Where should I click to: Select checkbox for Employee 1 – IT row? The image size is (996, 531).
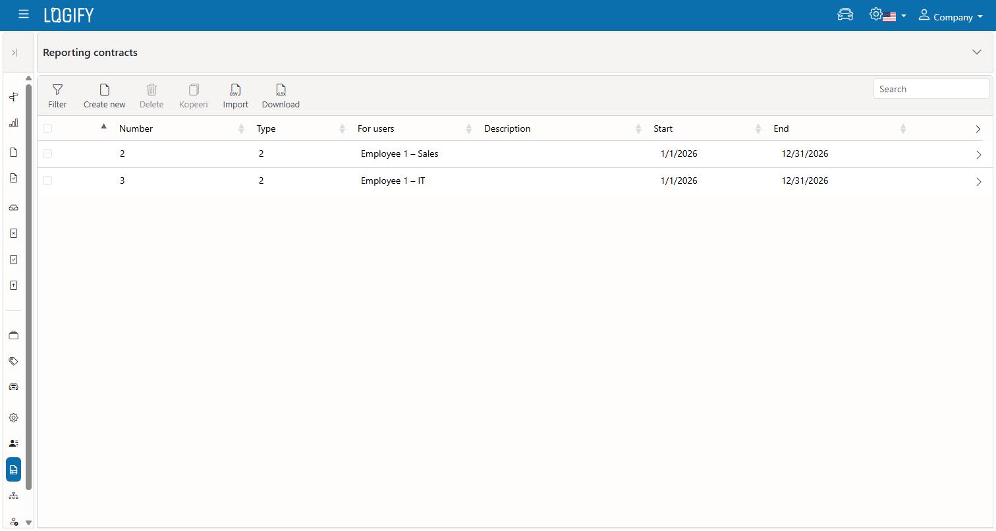47,181
